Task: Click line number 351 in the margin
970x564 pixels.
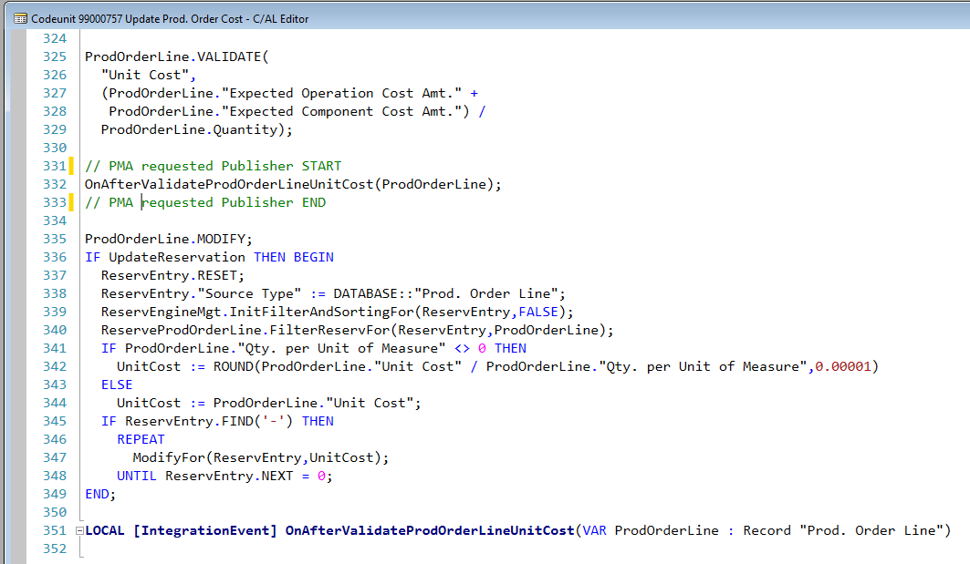Action: pyautogui.click(x=53, y=529)
